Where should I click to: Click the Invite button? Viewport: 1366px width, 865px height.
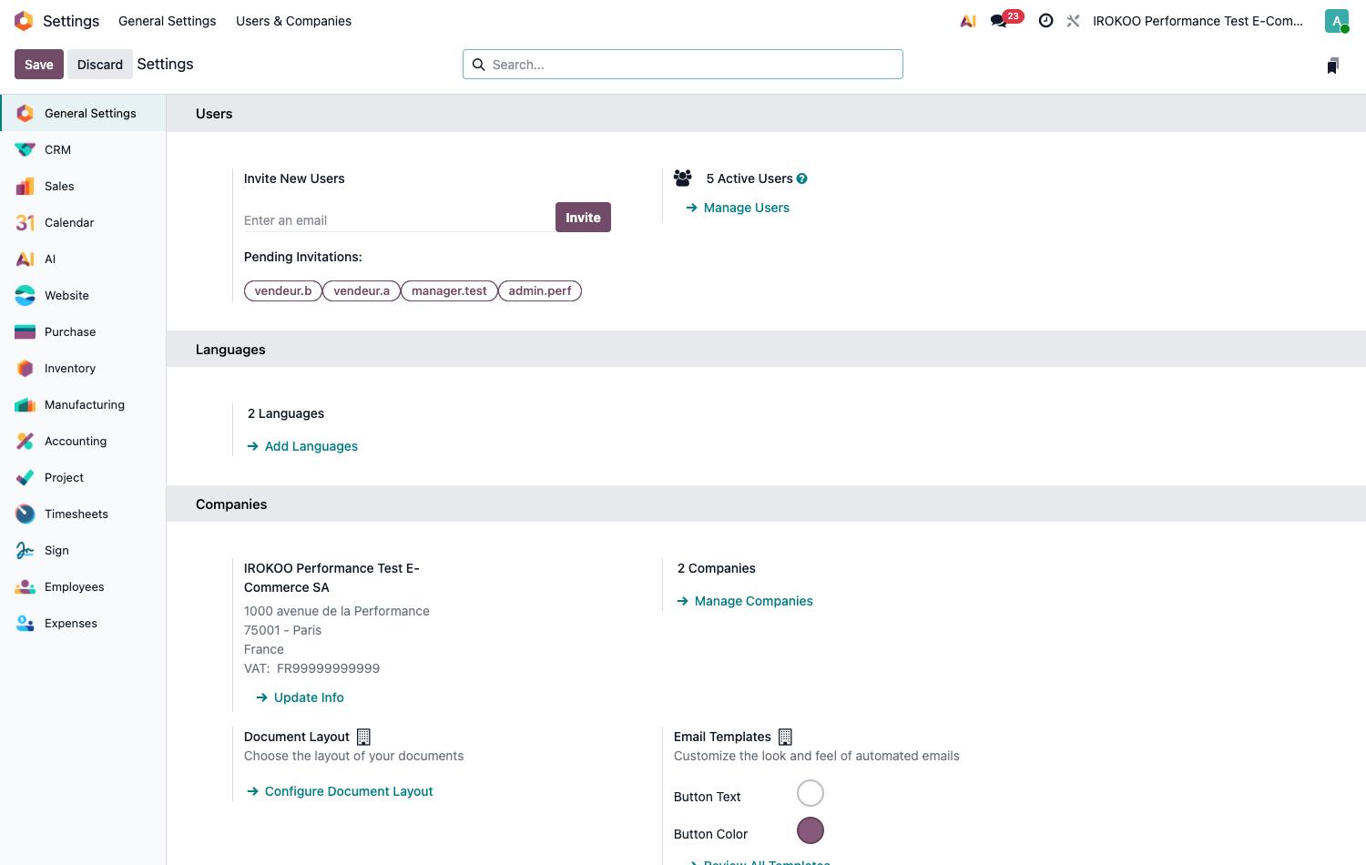[583, 218]
